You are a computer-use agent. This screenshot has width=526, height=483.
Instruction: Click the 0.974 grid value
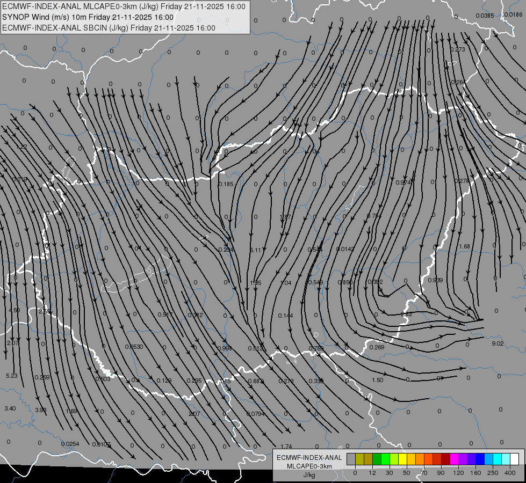click(403, 182)
